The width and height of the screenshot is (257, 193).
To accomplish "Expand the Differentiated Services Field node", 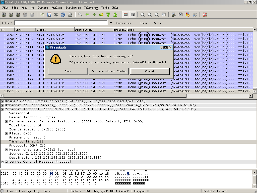I will tap(6, 121).
